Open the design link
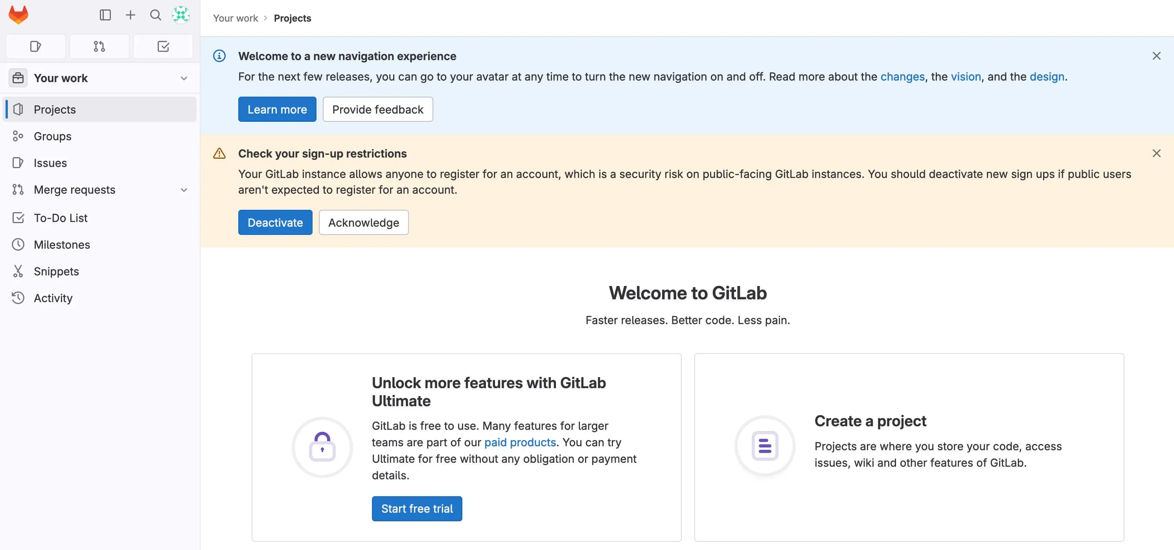Image resolution: width=1174 pixels, height=550 pixels. tap(1047, 77)
